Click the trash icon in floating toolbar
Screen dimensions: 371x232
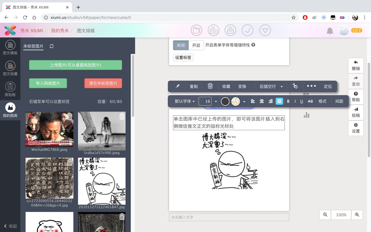[210, 86]
